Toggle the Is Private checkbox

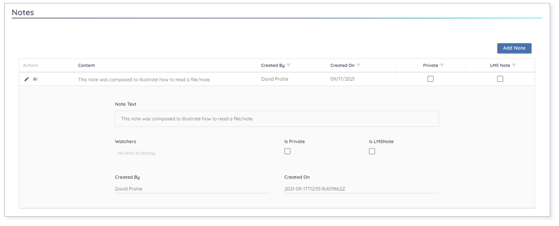(x=287, y=151)
